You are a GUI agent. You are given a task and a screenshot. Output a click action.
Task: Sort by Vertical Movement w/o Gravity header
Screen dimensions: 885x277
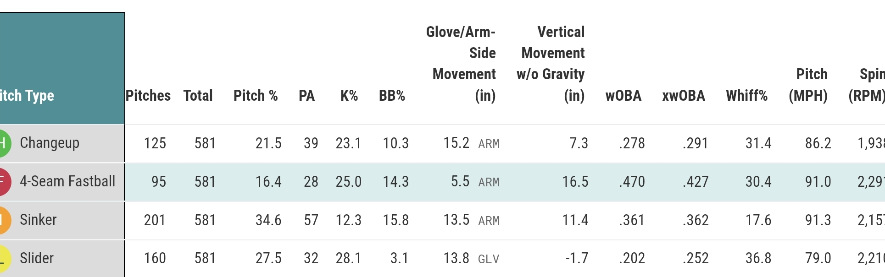tap(551, 64)
